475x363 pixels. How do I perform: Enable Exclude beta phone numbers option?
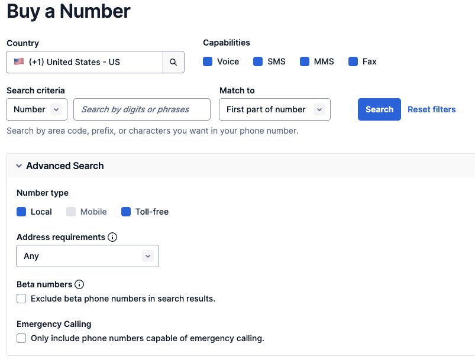pyautogui.click(x=21, y=299)
